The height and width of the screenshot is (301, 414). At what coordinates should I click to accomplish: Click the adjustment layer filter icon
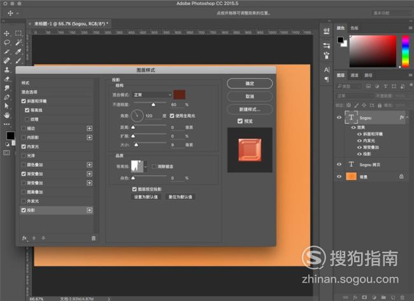(x=377, y=87)
